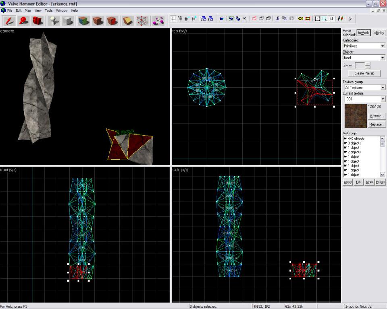Activate the Magnify tool
Screen dimensions: 387x309
tap(24, 21)
